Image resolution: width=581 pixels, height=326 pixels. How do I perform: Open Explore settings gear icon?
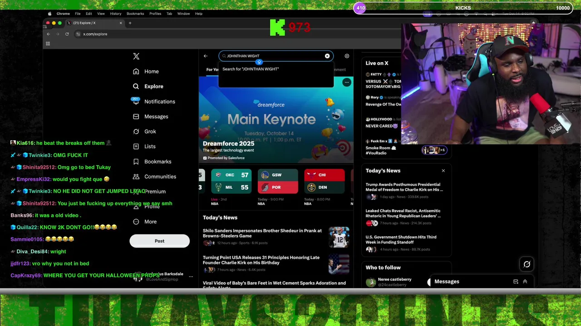(x=347, y=56)
